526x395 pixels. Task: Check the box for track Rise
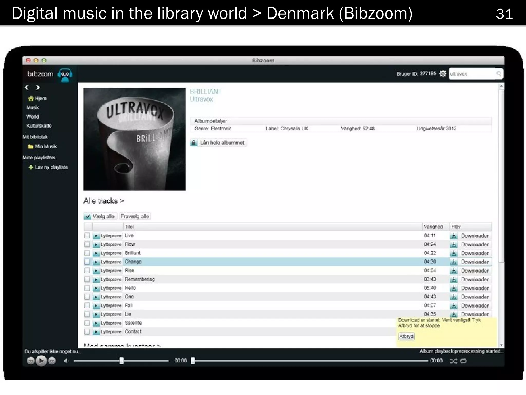pos(87,271)
